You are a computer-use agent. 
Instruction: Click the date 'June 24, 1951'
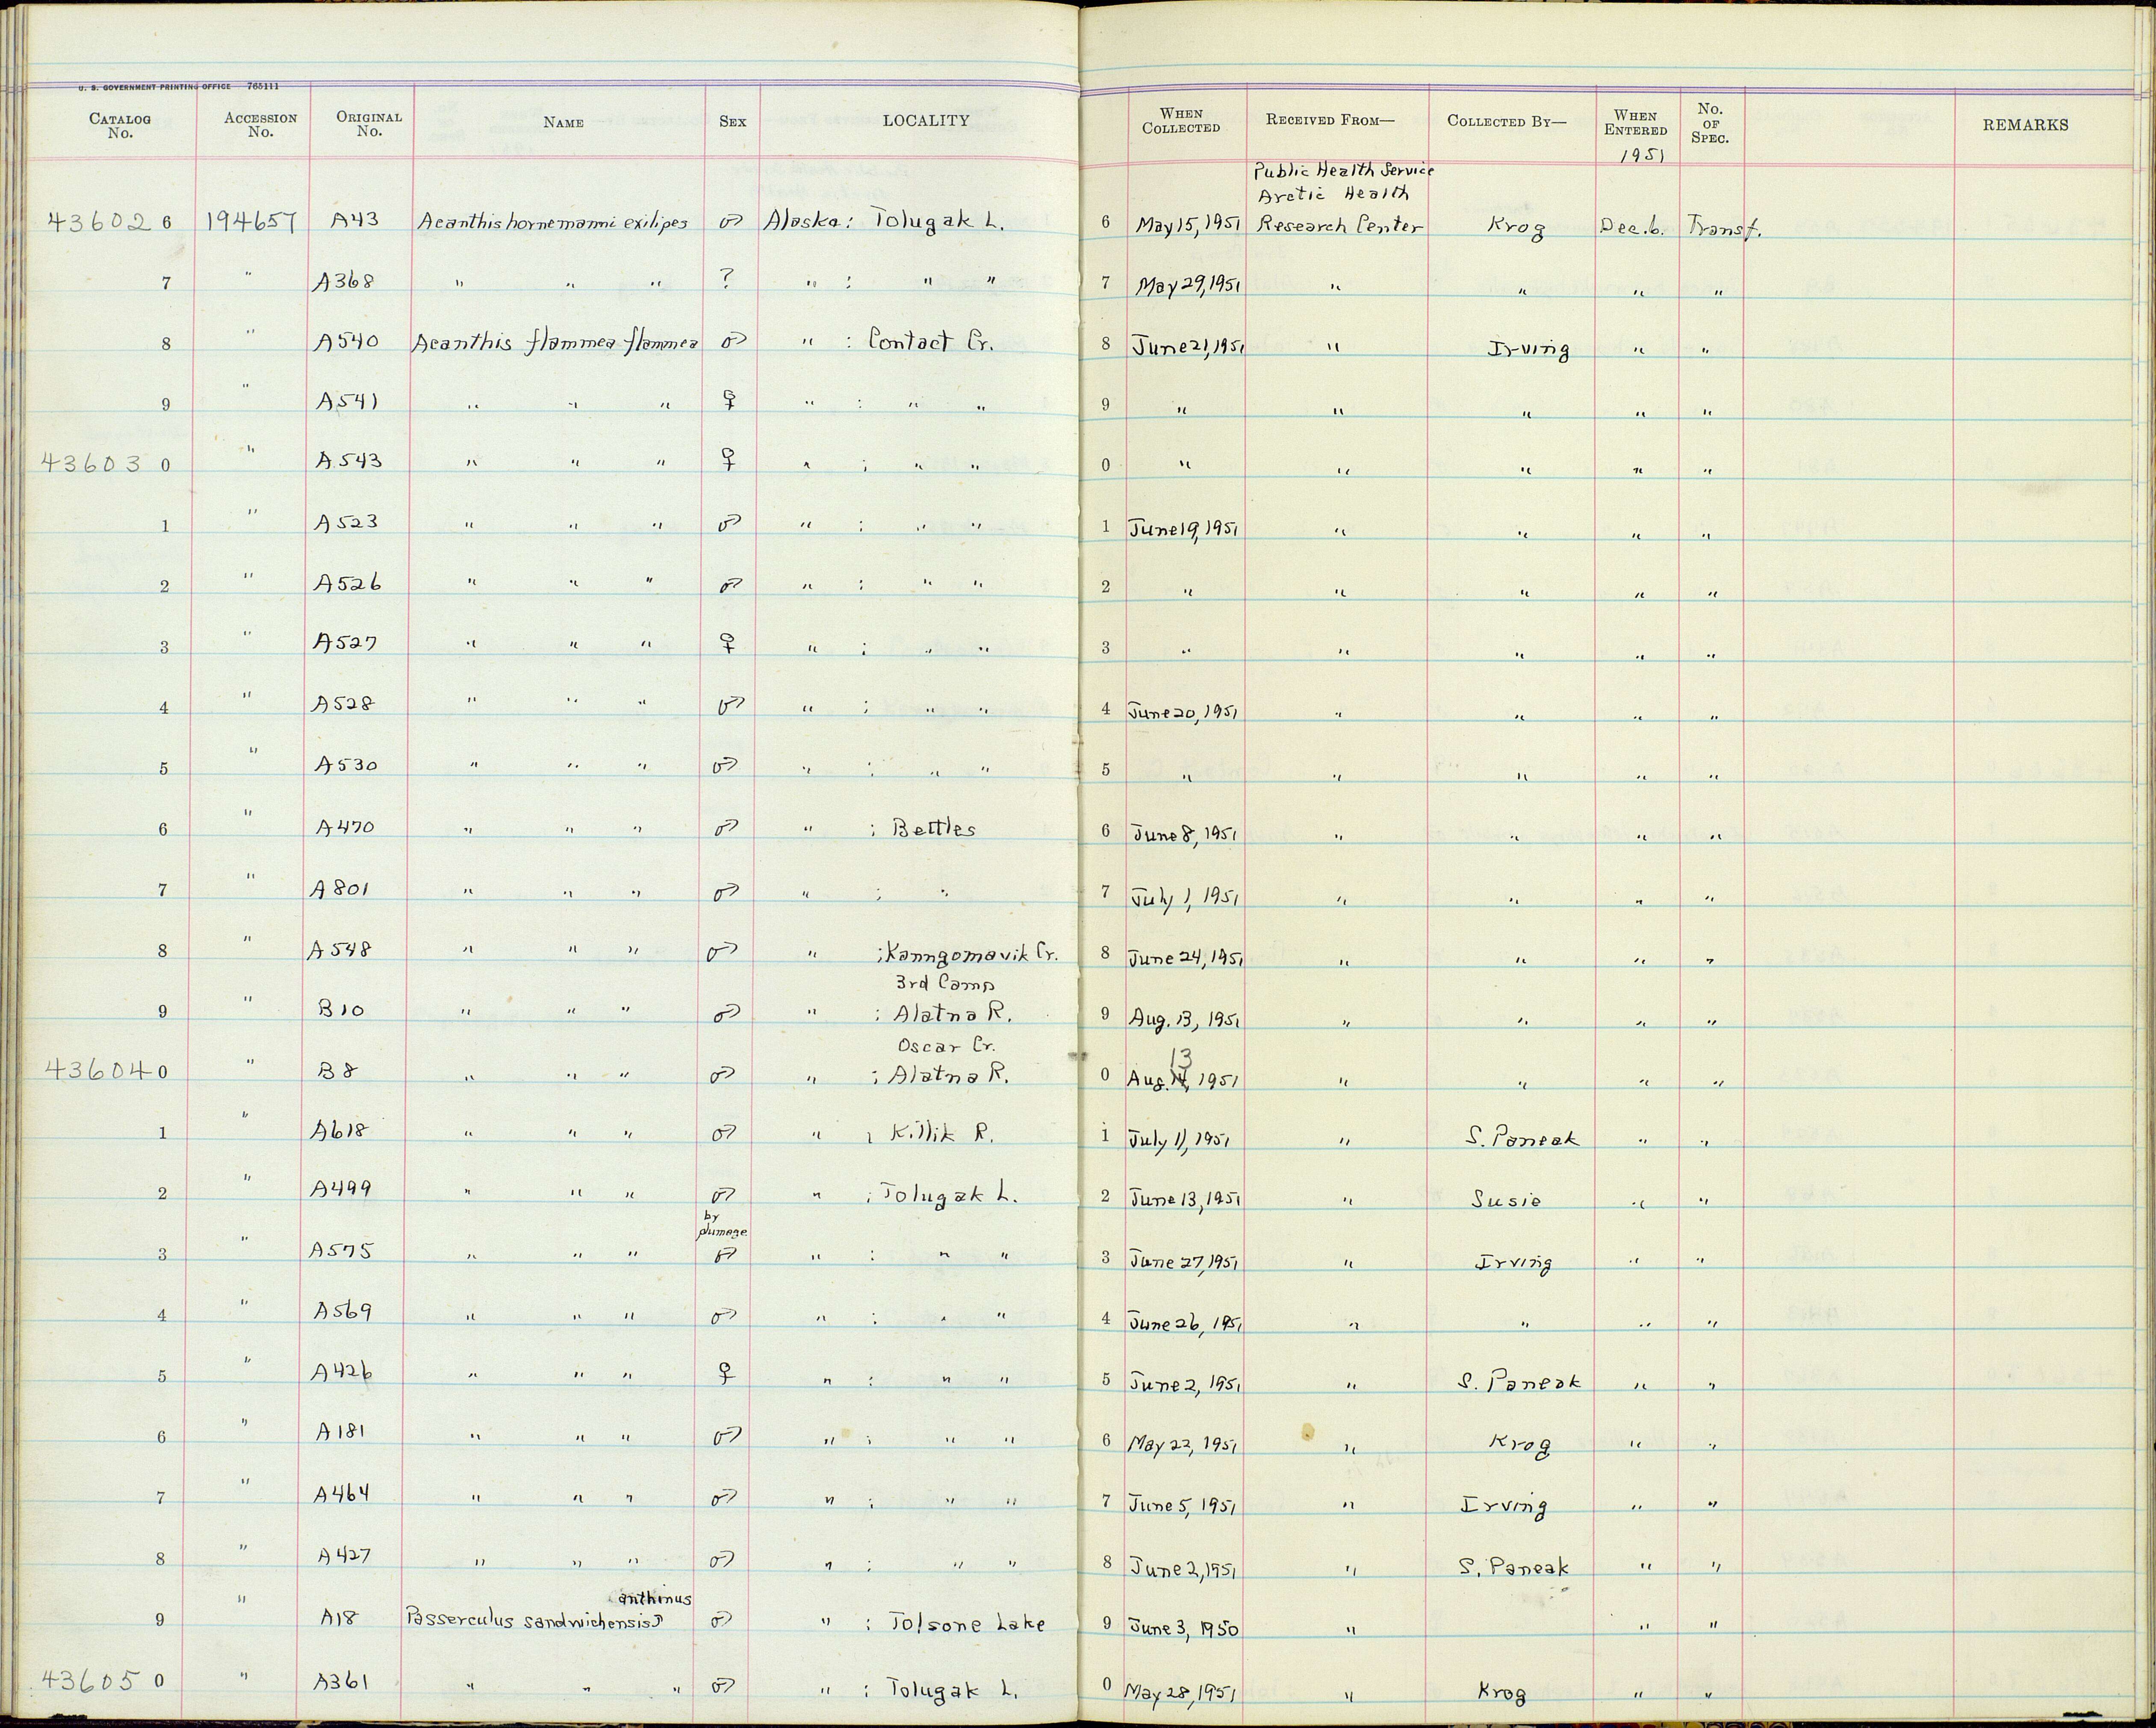(1186, 956)
